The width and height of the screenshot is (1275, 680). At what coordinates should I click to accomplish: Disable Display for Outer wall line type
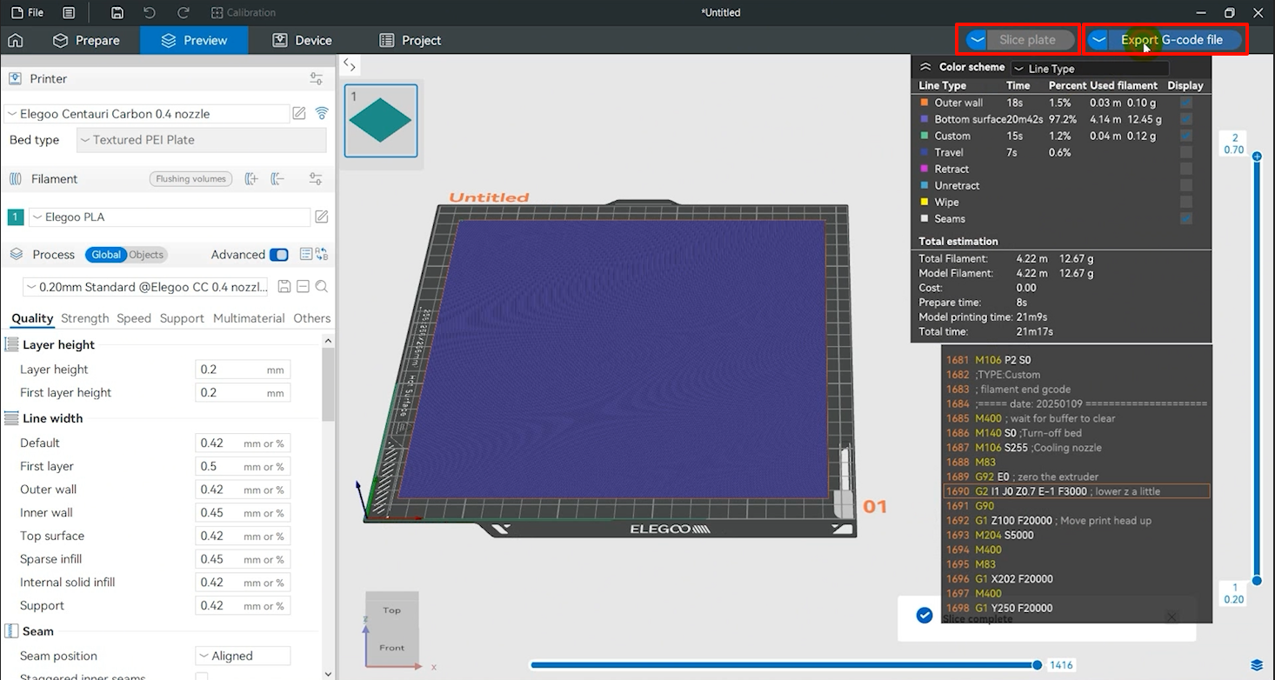(1185, 103)
